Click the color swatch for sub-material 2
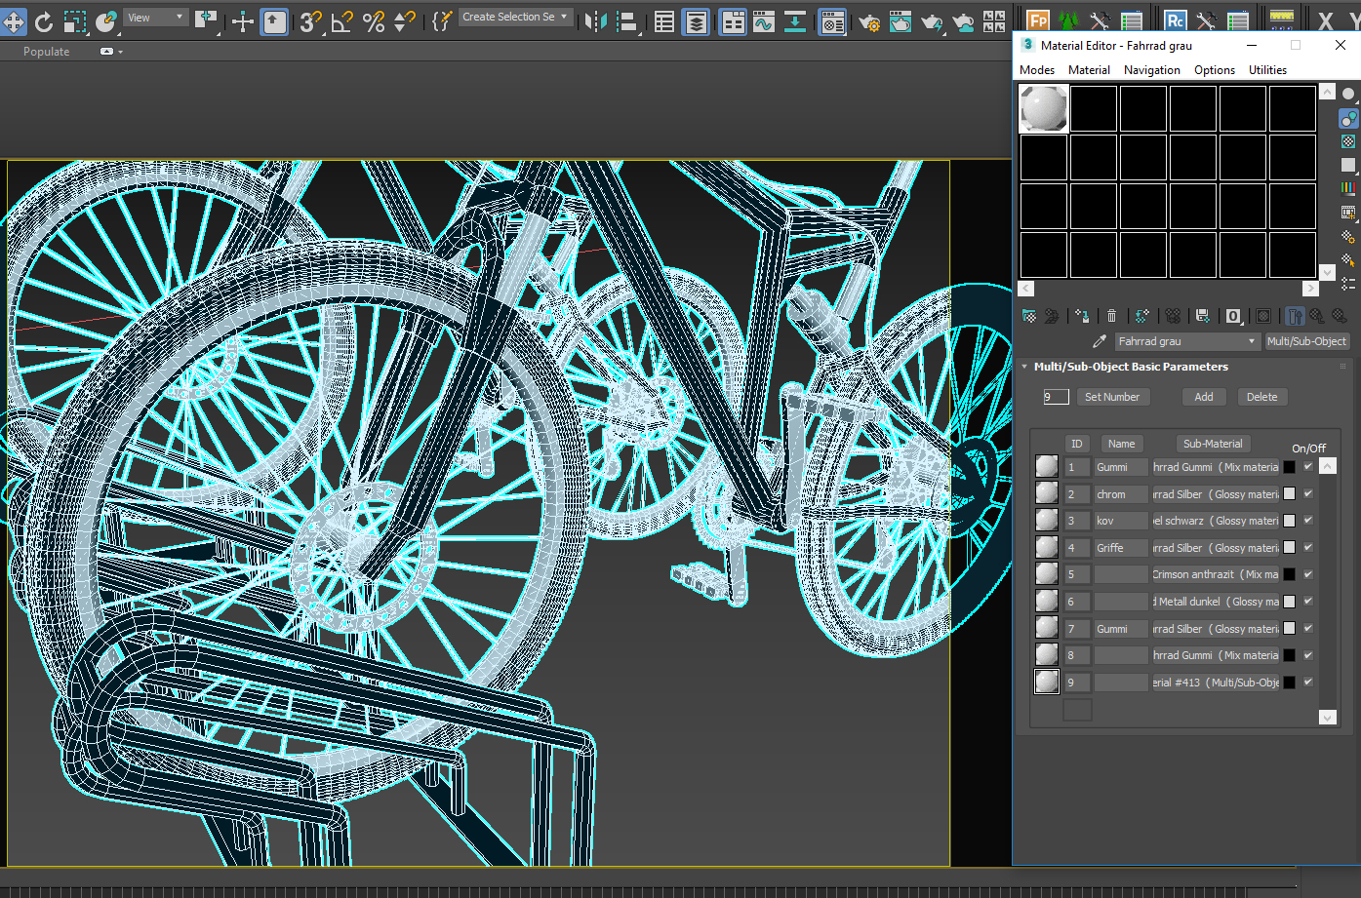Image resolution: width=1361 pixels, height=898 pixels. click(1289, 494)
